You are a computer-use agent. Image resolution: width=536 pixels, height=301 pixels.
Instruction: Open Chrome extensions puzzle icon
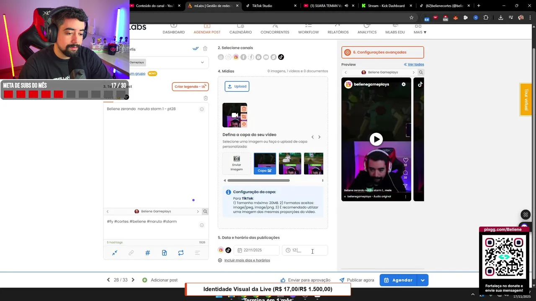[486, 18]
